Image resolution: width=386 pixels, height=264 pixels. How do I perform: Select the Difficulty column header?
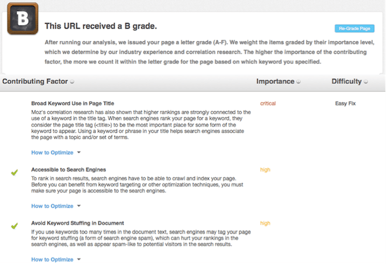[x=347, y=81]
